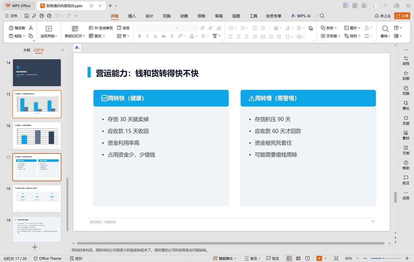Switch to reading view in status bar
This screenshot has width=414, height=262.
307,258
